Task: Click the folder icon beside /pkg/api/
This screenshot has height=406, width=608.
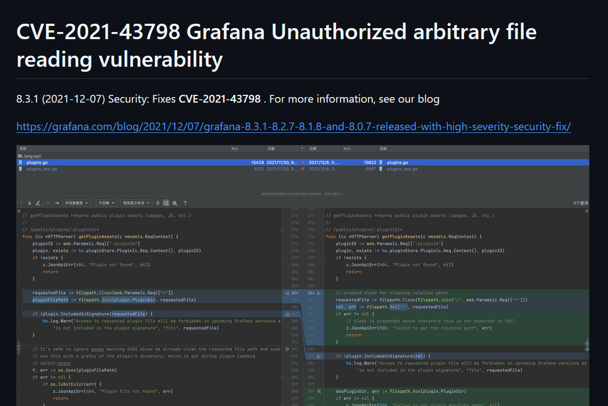Action: coord(20,156)
